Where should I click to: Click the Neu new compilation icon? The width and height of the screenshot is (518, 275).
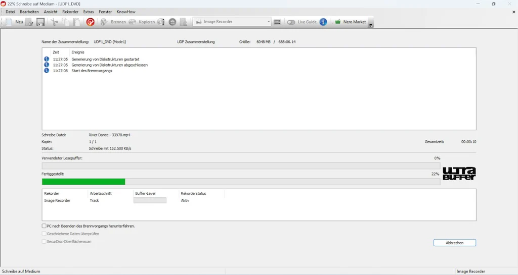click(x=9, y=22)
